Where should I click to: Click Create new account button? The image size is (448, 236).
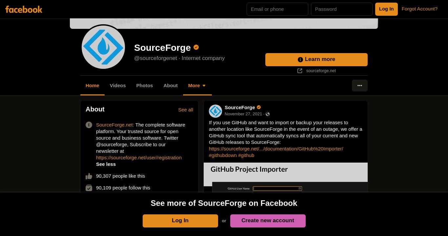point(268,221)
